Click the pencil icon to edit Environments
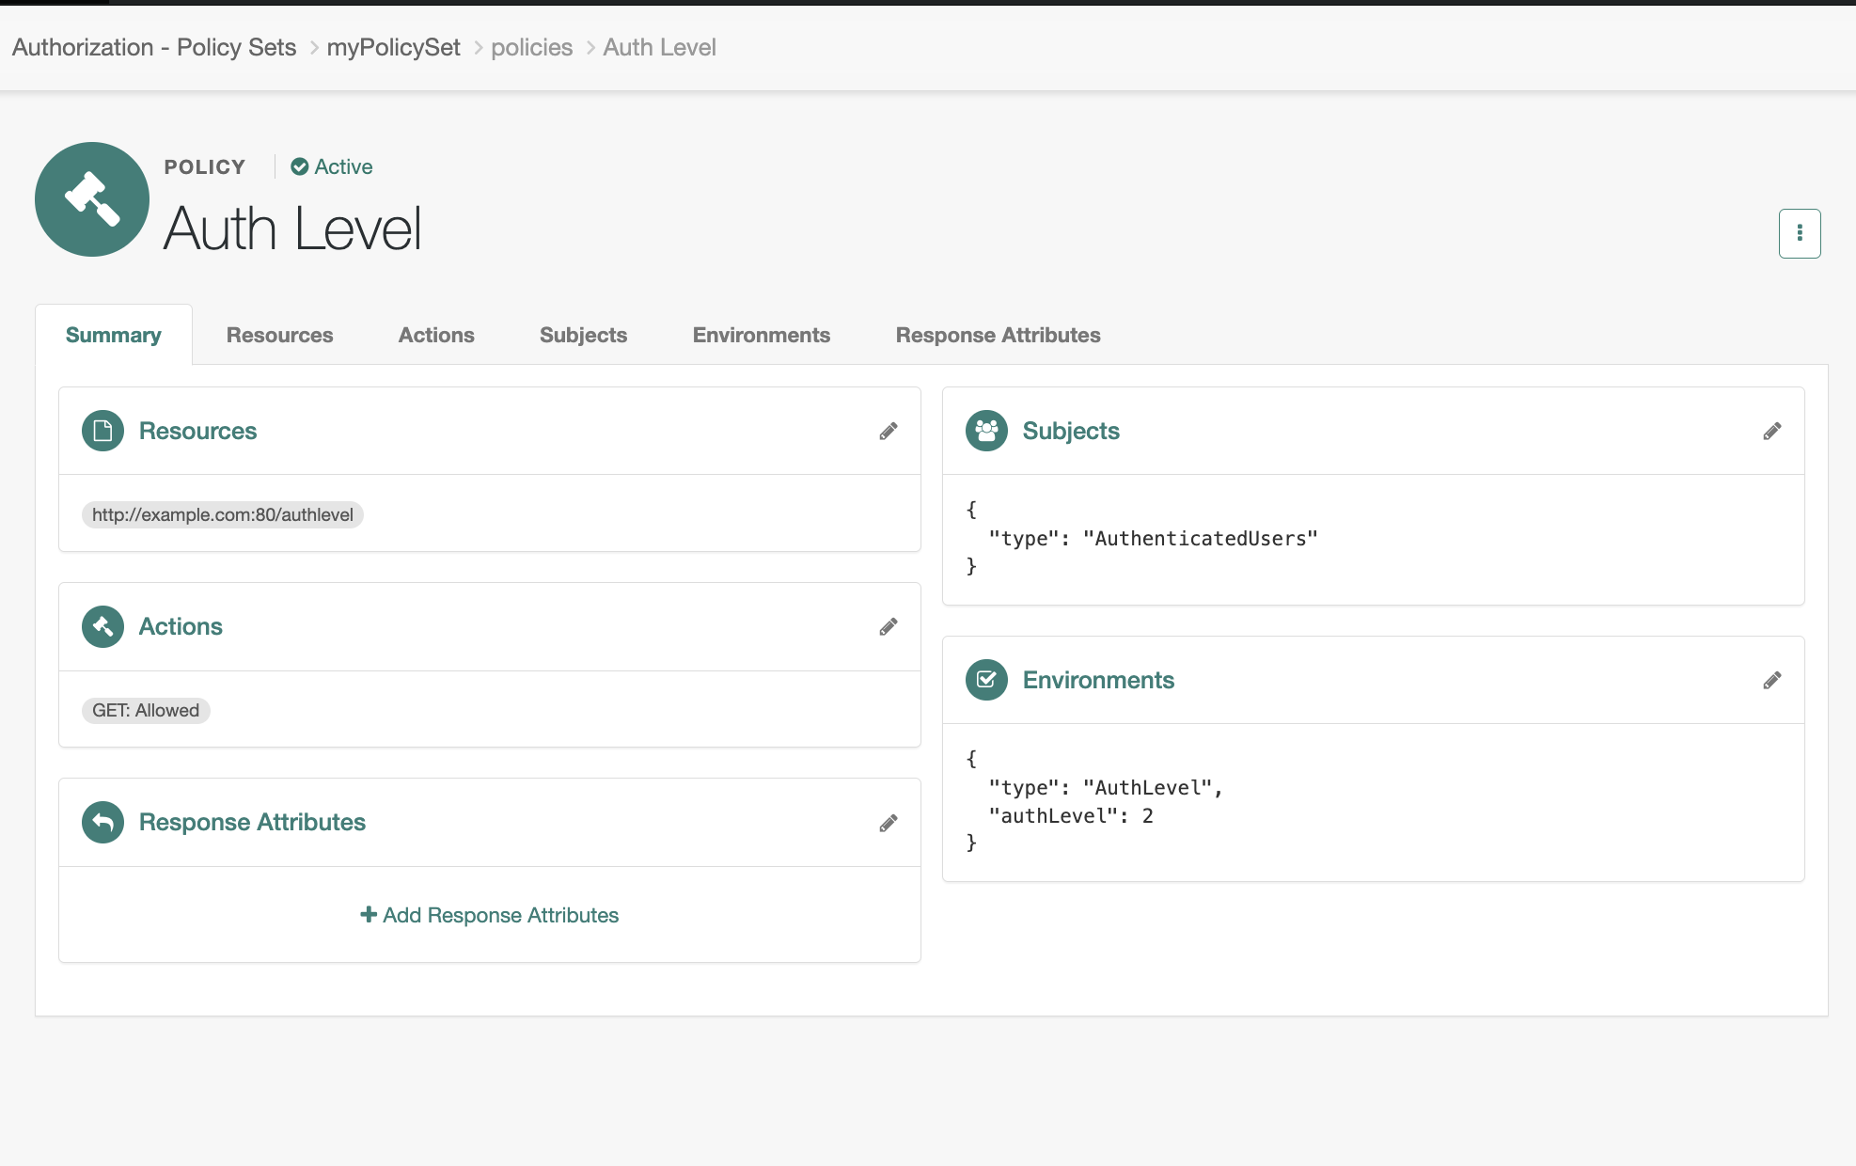Viewport: 1856px width, 1166px height. (x=1772, y=680)
